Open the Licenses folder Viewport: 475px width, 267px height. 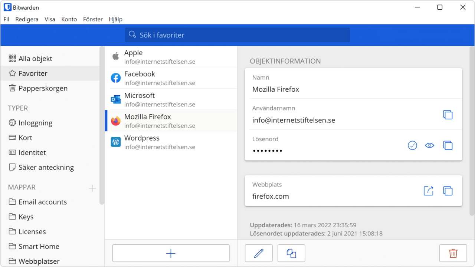coord(50,232)
